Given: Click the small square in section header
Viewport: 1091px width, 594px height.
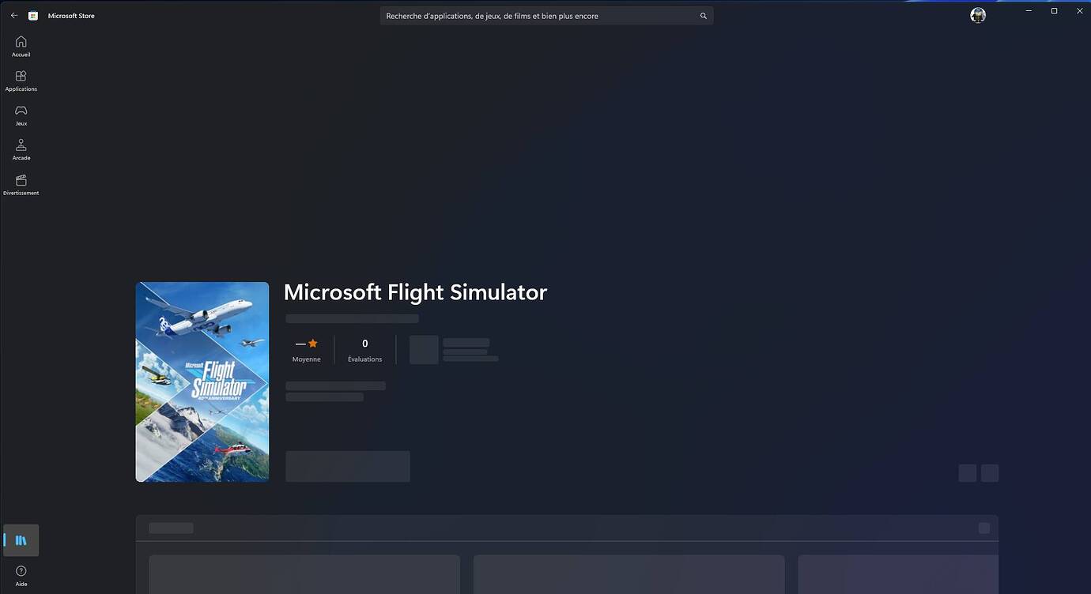Looking at the screenshot, I should pos(984,528).
